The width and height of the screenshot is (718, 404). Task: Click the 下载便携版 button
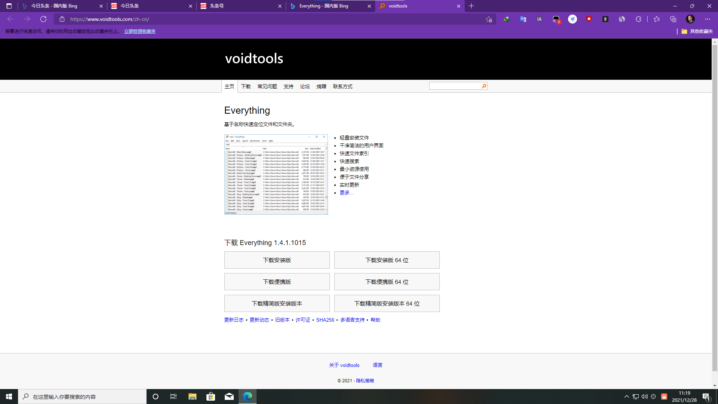pyautogui.click(x=277, y=282)
